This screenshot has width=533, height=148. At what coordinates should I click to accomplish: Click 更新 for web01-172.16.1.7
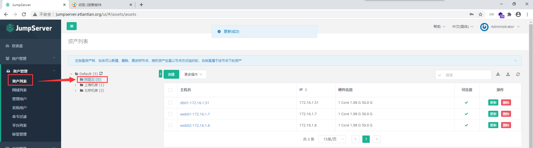[x=493, y=114]
